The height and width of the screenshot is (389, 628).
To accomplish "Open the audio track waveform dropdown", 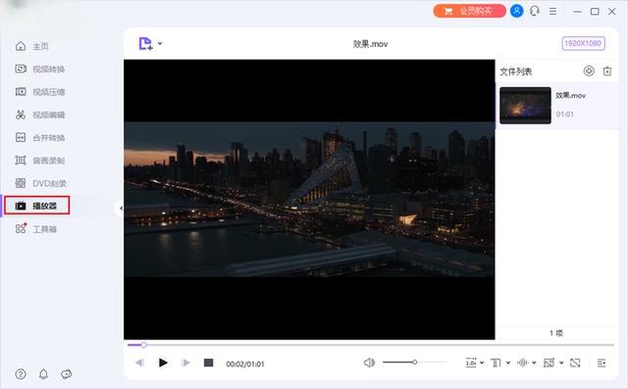I will click(x=526, y=363).
